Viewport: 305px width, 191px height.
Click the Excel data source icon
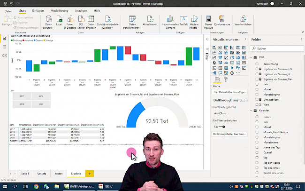pos(59,20)
